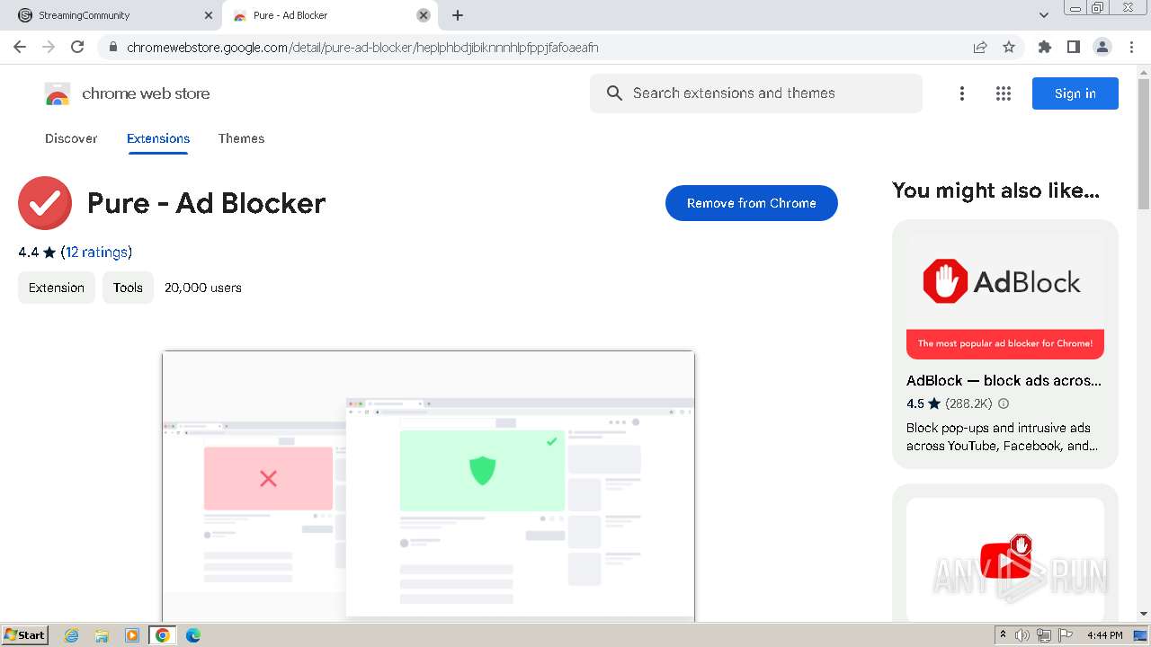The width and height of the screenshot is (1151, 647).
Task: Switch to the Themes section
Action: [241, 138]
